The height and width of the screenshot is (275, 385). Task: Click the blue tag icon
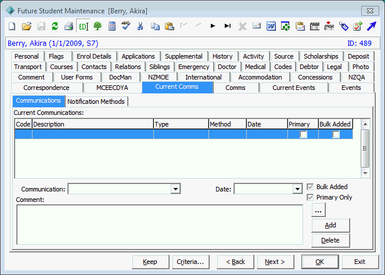click(x=344, y=26)
